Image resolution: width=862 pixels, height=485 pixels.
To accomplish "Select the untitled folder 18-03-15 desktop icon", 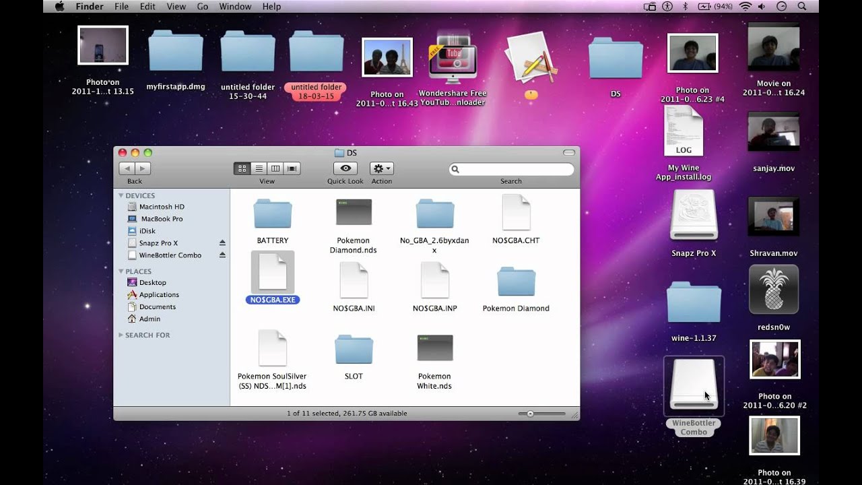I will (316, 51).
